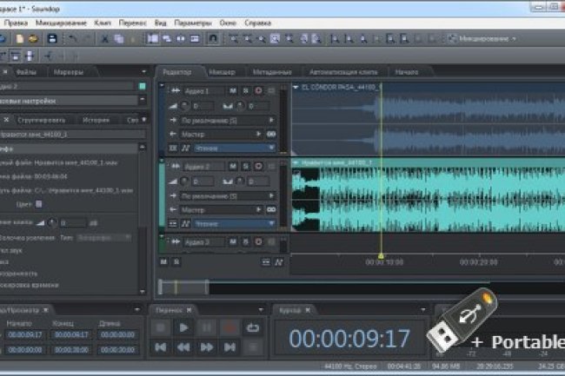
Task: Click the undo arrow in the toolbar
Action: tap(72, 38)
